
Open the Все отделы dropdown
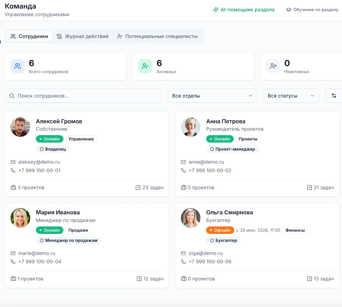coord(213,96)
